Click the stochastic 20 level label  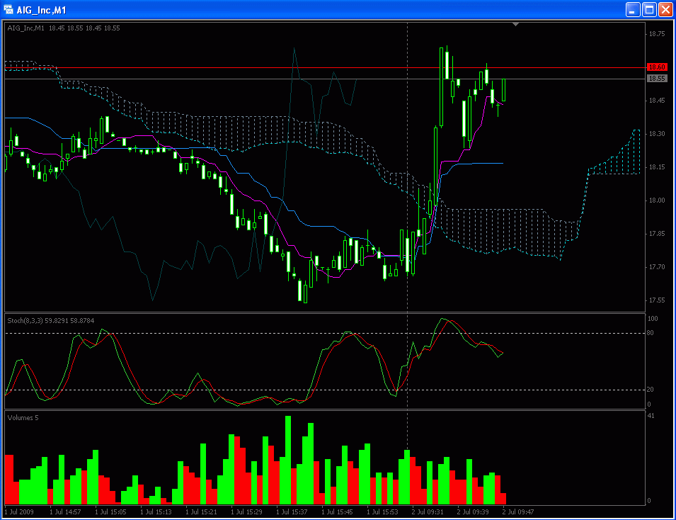[650, 390]
